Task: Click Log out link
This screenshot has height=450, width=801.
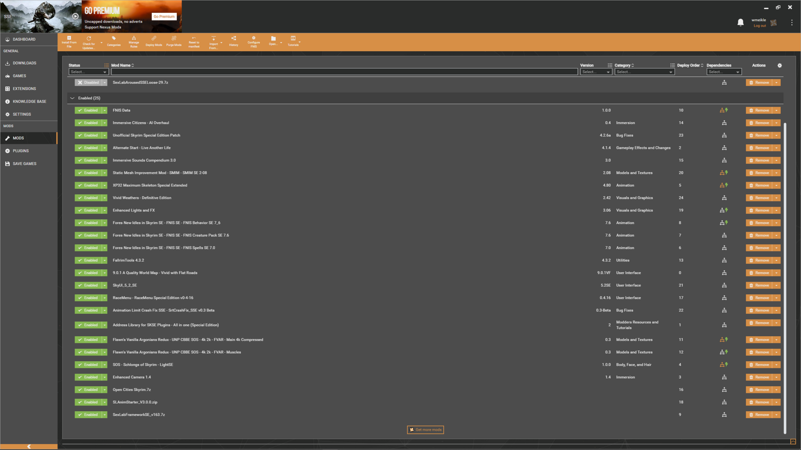Action: [x=759, y=26]
